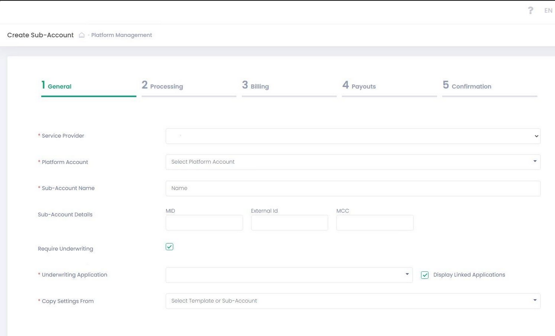The height and width of the screenshot is (336, 555).
Task: Expand the Service Provider dropdown
Action: click(353, 136)
